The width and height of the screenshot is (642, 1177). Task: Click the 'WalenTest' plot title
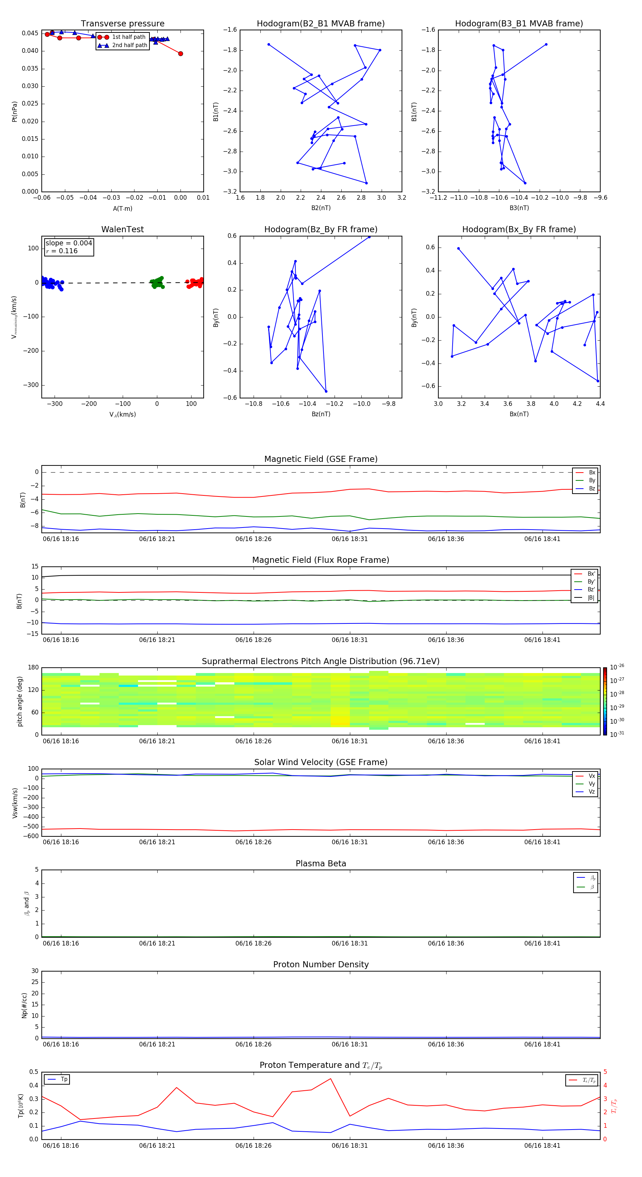(122, 229)
